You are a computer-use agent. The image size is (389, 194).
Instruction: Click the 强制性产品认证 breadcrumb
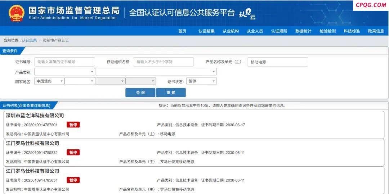56,40
